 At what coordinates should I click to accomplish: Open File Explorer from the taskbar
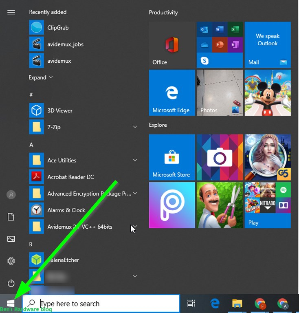pos(237,304)
